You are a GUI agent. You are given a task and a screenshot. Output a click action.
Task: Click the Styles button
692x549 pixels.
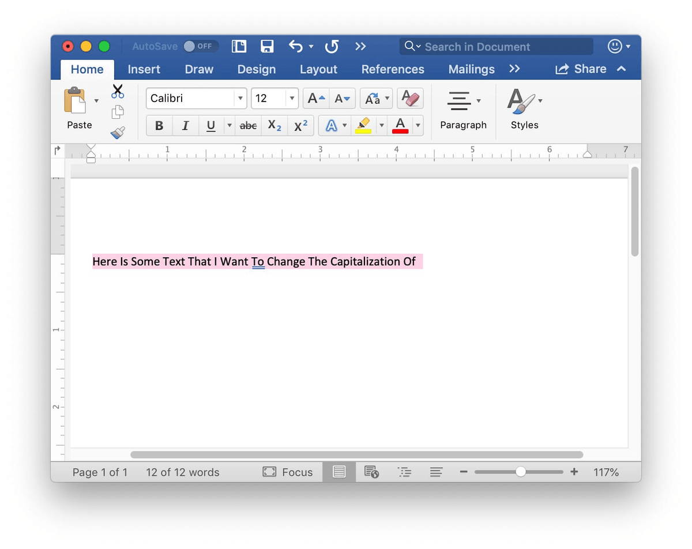[524, 110]
